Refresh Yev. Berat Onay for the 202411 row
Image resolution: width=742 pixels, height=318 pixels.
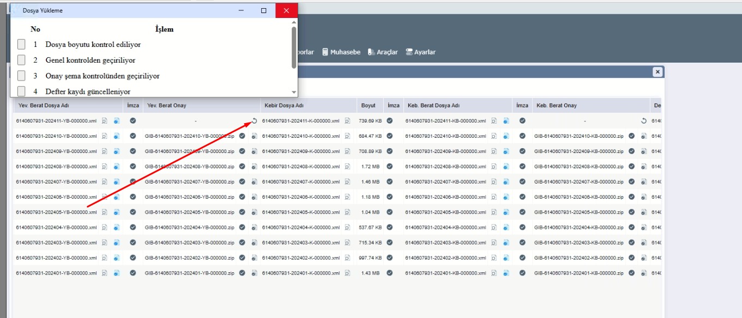tap(254, 121)
